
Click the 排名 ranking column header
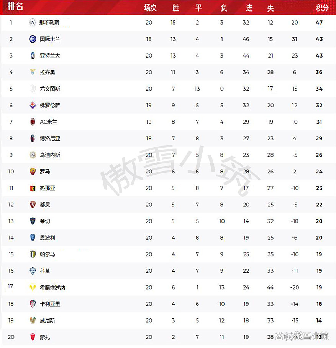[15, 6]
